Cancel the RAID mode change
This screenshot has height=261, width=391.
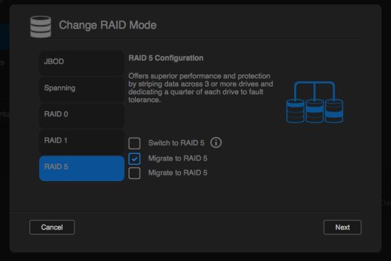pyautogui.click(x=52, y=227)
